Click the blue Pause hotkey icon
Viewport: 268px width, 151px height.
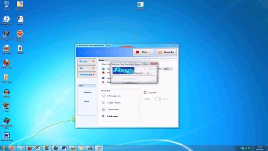click(x=103, y=78)
